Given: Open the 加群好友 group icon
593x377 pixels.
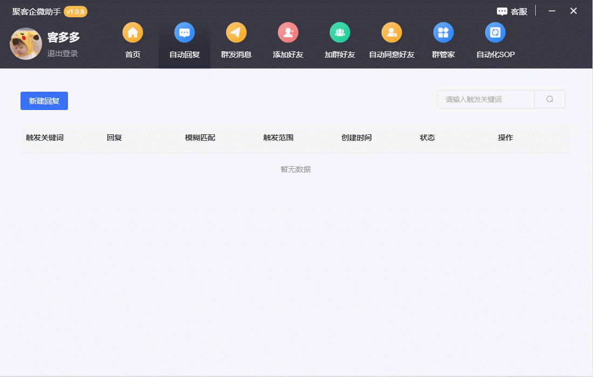Looking at the screenshot, I should 339,32.
